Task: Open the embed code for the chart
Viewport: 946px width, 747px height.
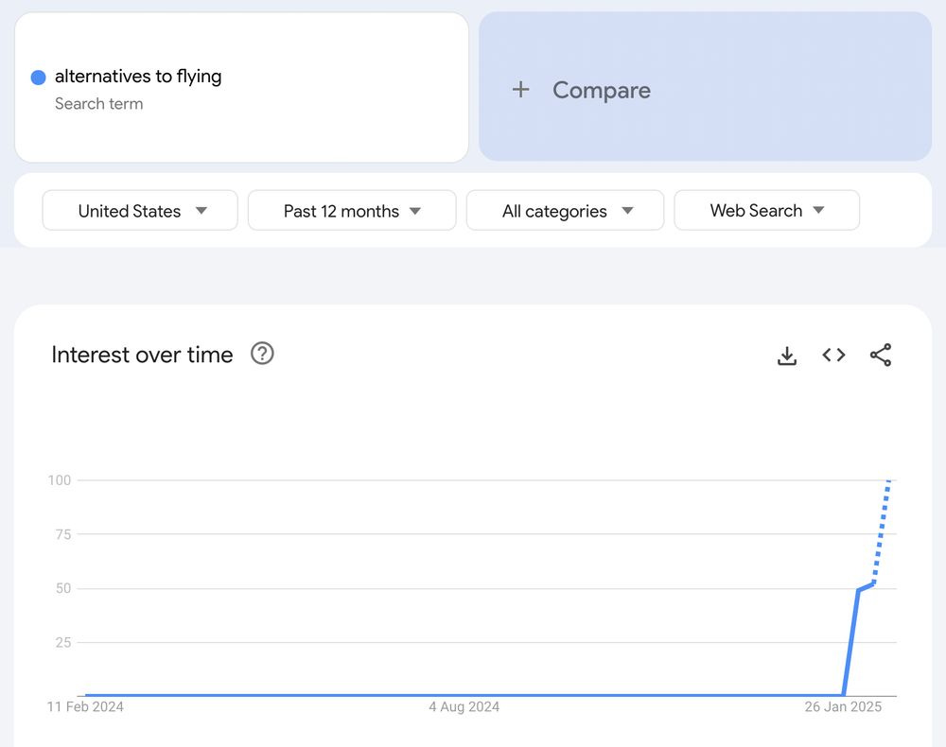Action: click(833, 356)
